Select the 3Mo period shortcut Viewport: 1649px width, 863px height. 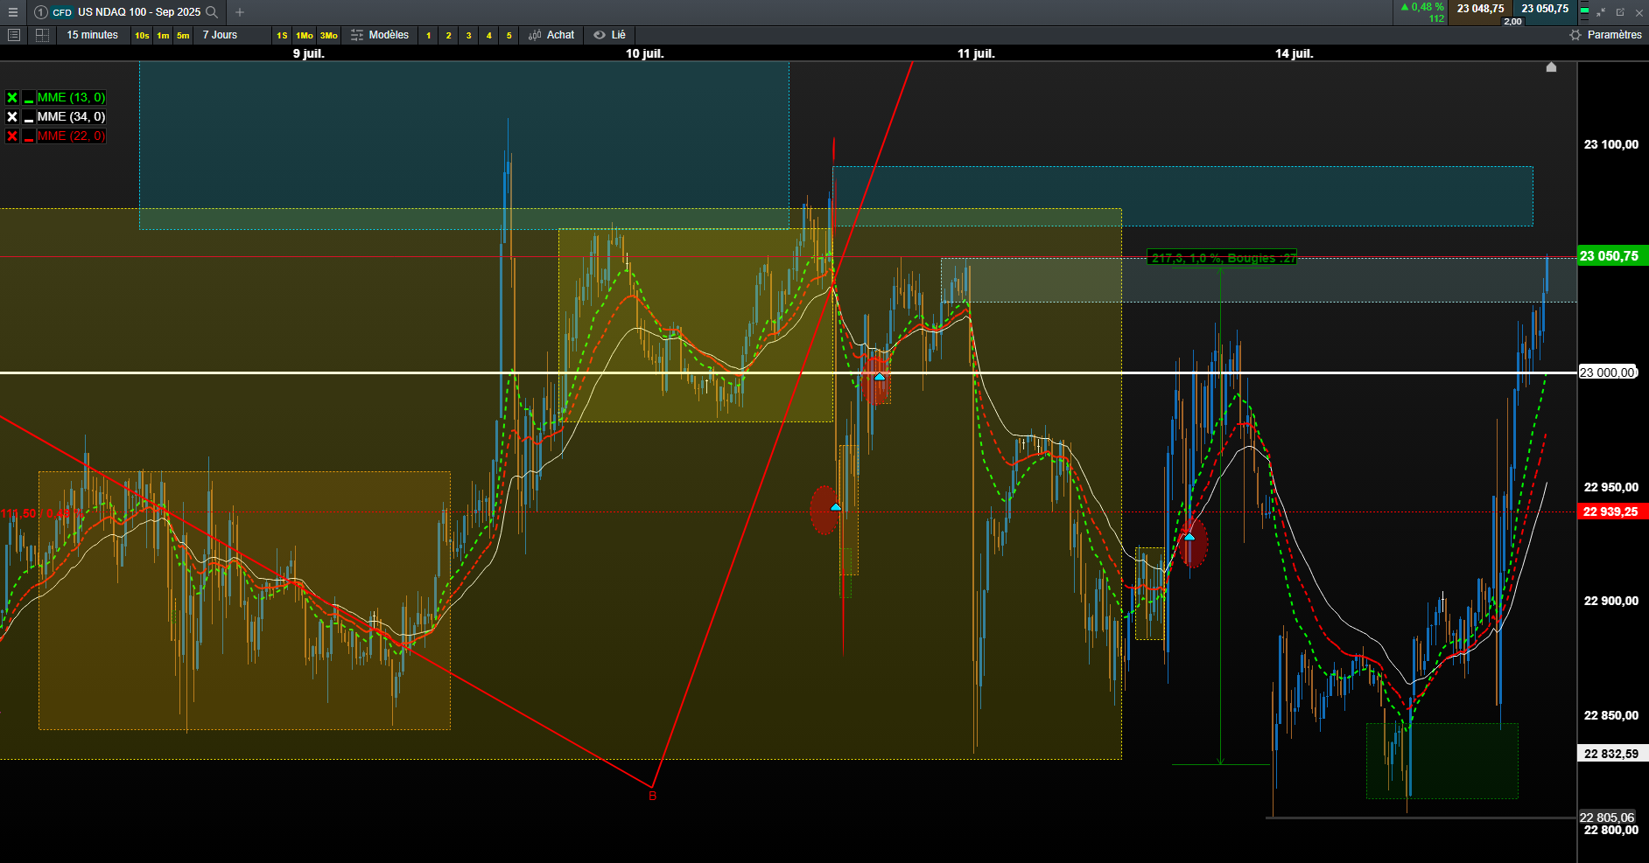[328, 36]
